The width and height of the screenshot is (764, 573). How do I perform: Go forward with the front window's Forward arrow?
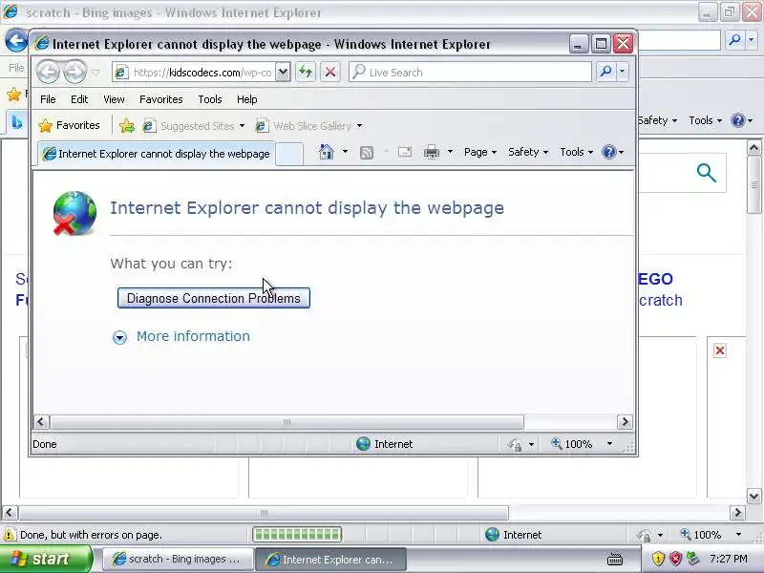74,73
